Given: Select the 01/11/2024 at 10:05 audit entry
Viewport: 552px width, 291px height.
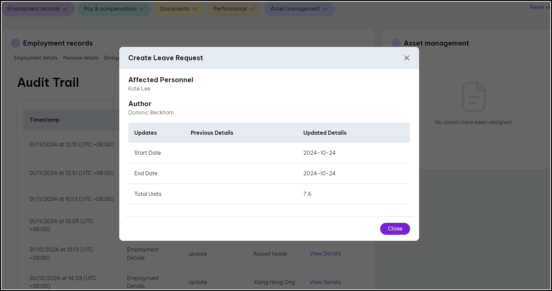Looking at the screenshot, I should click(61, 225).
